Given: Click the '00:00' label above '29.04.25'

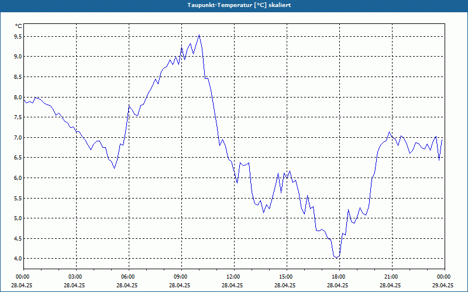Looking at the screenshot, I should 445,277.
